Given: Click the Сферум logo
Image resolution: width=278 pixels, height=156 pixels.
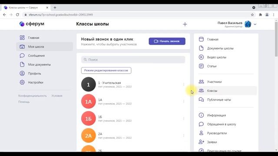Looking at the screenshot, I should pos(32,24).
